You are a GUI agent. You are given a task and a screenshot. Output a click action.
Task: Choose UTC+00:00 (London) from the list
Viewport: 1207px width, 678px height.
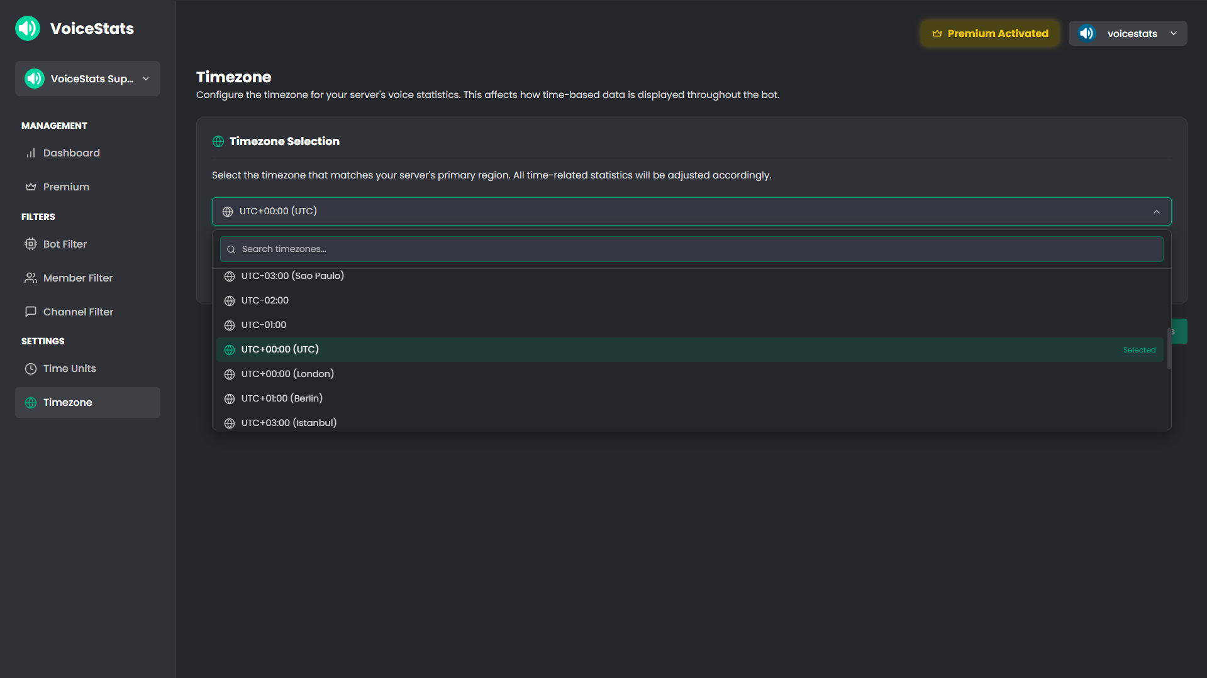(x=287, y=374)
